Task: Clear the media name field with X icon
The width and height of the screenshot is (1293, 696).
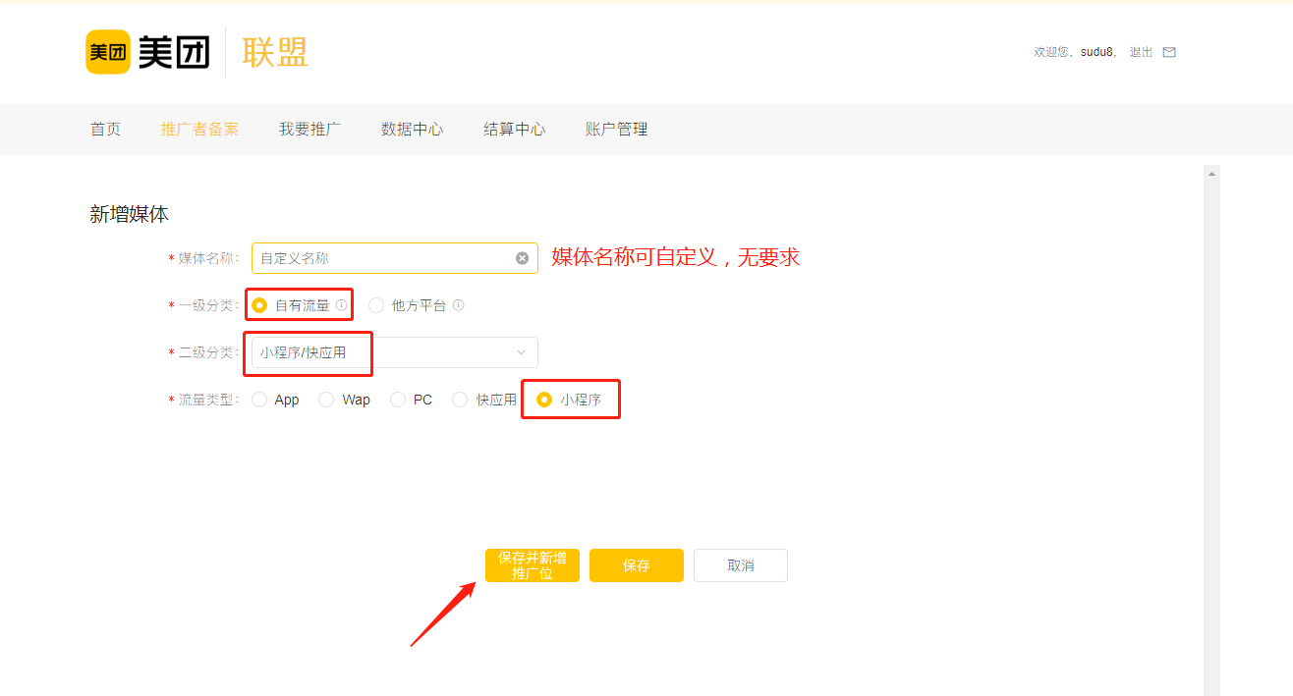Action: coord(522,258)
